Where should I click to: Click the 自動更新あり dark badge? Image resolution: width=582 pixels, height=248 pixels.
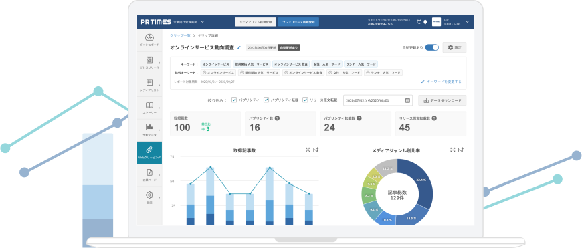tap(289, 47)
